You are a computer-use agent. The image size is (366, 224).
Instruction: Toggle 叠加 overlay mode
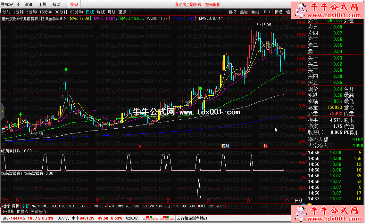[244, 12]
